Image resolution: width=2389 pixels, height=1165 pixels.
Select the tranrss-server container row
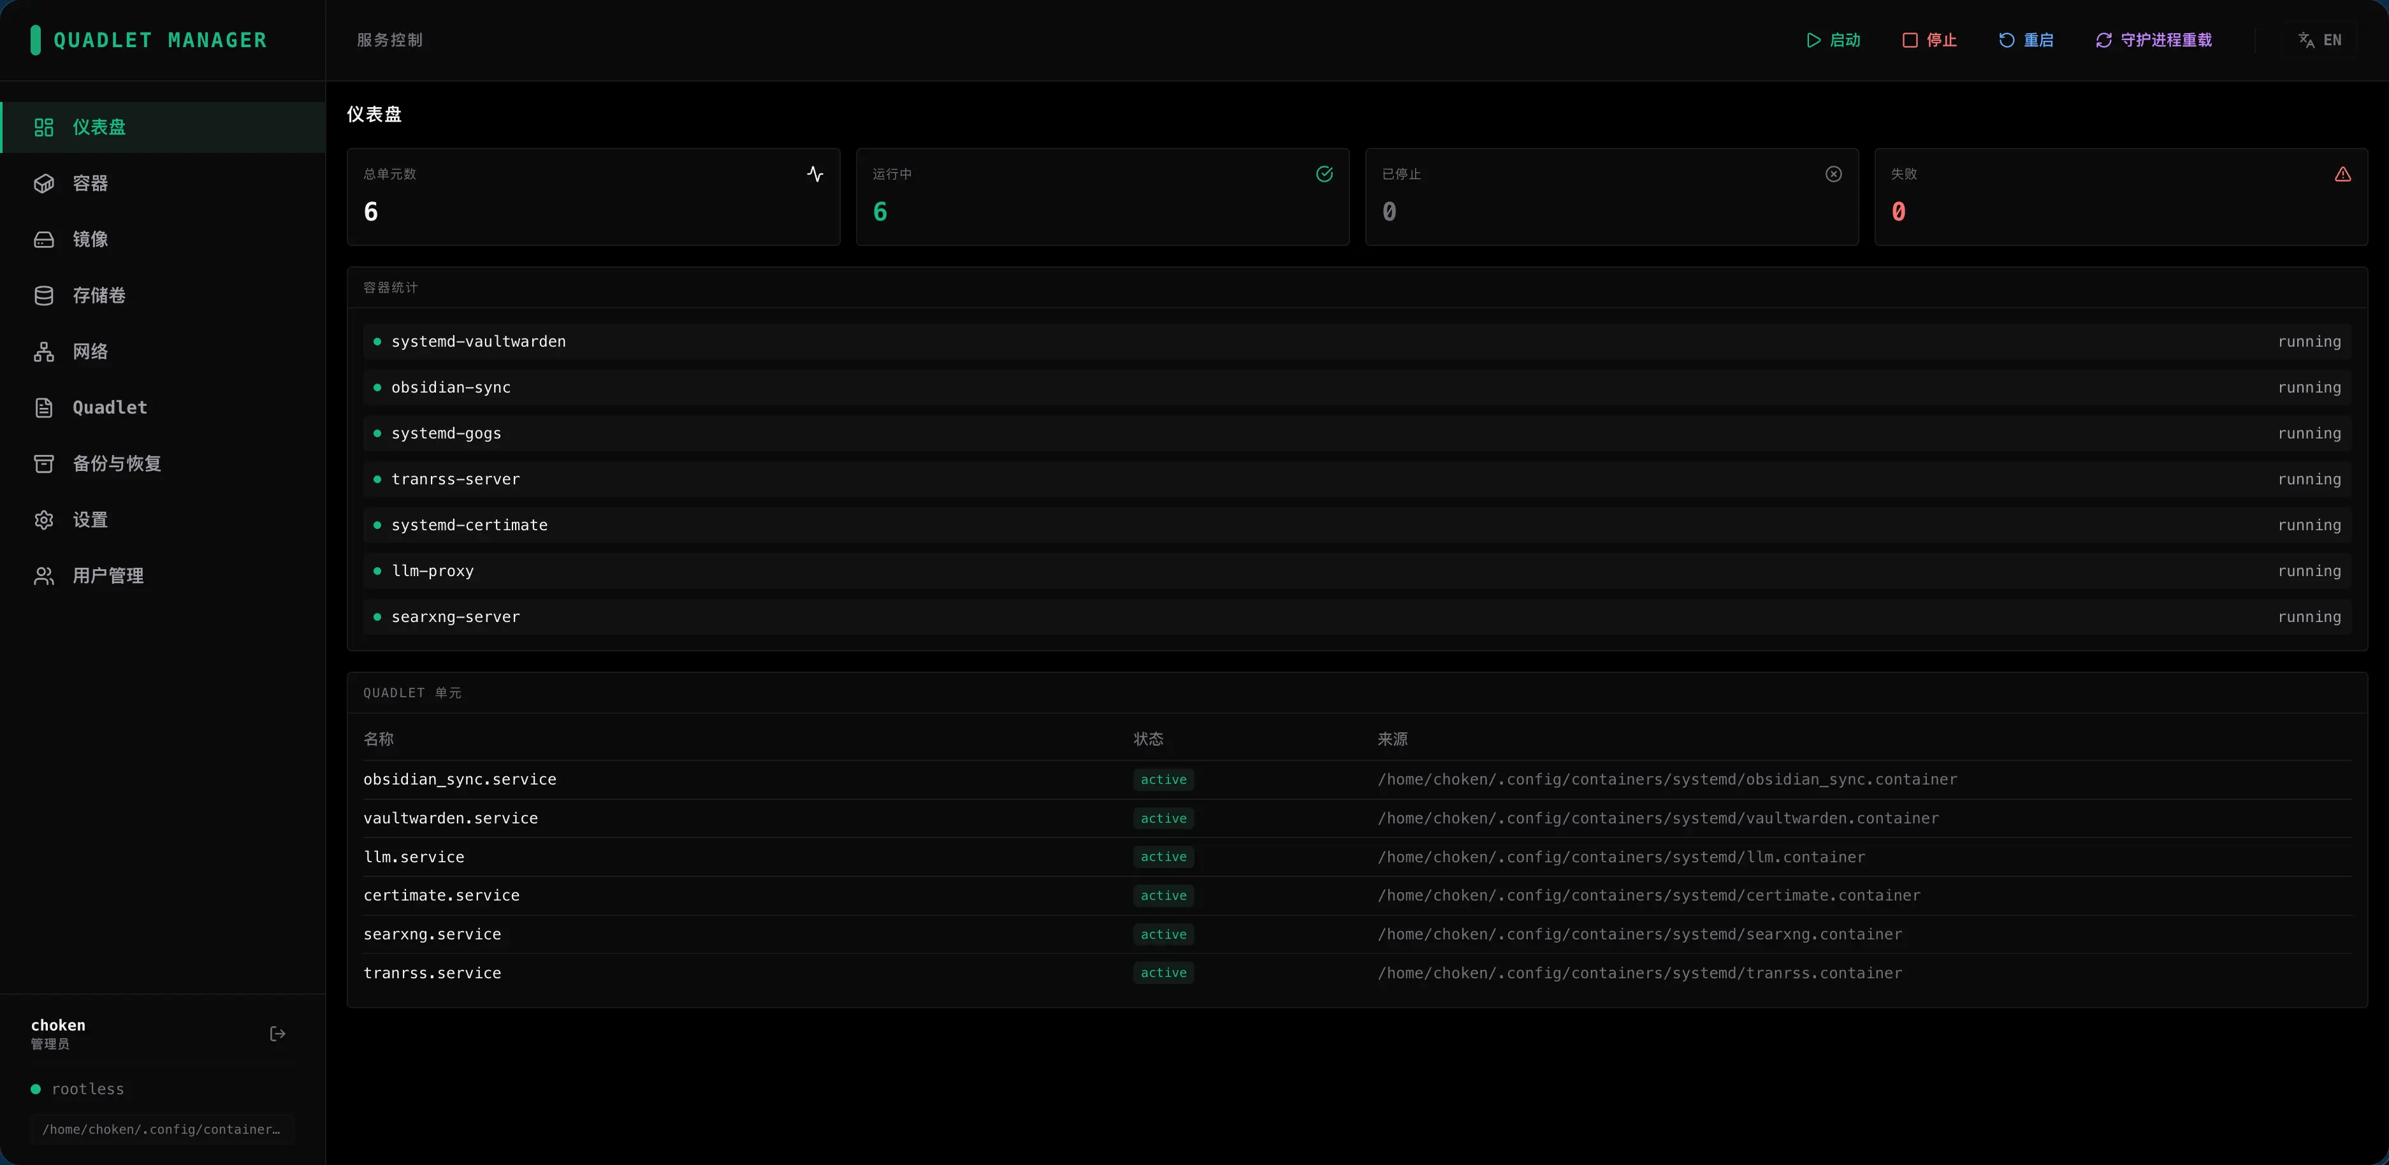click(1357, 479)
